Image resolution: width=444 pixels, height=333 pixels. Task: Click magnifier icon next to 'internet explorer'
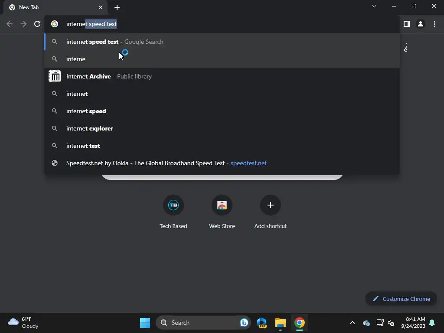(x=54, y=128)
